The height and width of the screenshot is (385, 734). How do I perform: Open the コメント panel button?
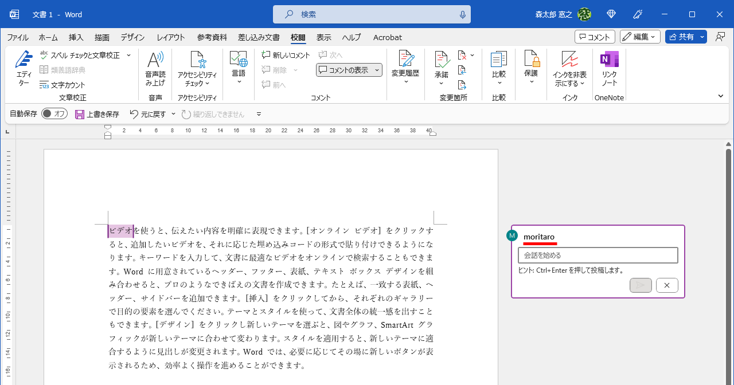click(595, 37)
